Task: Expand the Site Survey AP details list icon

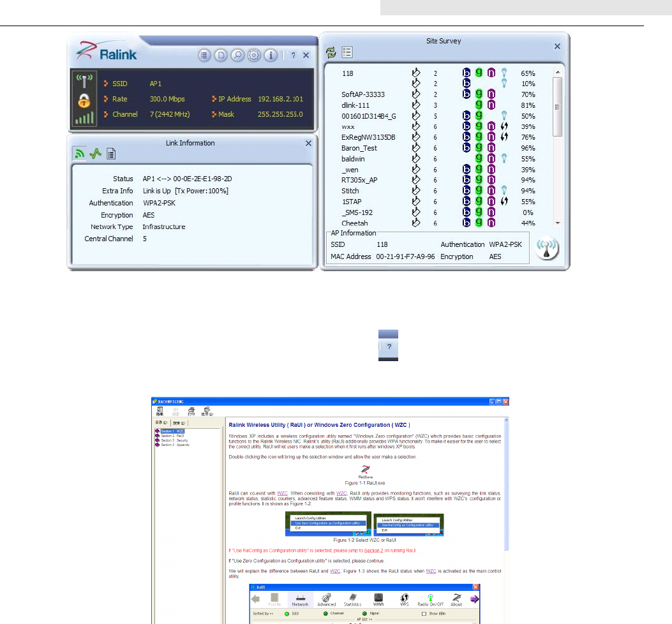Action: [x=347, y=53]
